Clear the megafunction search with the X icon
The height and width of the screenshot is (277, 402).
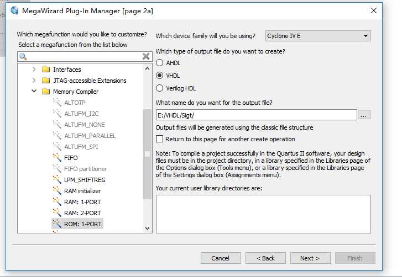(146, 56)
